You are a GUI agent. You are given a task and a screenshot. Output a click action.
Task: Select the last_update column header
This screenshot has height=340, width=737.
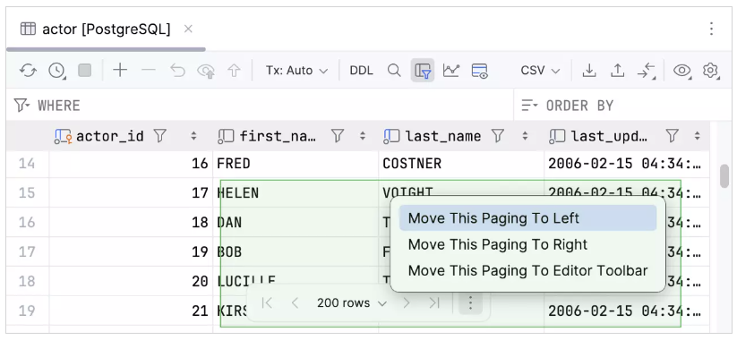(609, 137)
